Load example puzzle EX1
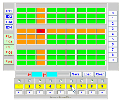121x102 pixels. pyautogui.click(x=9, y=11)
